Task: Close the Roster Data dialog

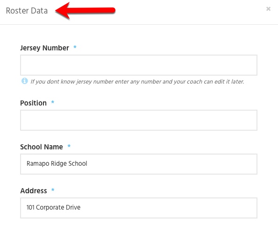Action: click(268, 9)
